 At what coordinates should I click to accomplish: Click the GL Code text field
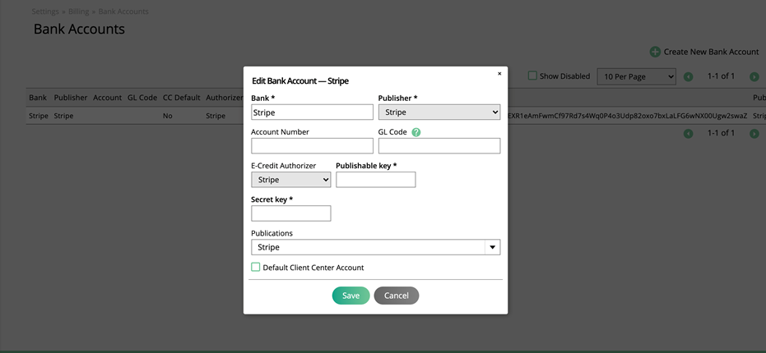[x=439, y=146]
